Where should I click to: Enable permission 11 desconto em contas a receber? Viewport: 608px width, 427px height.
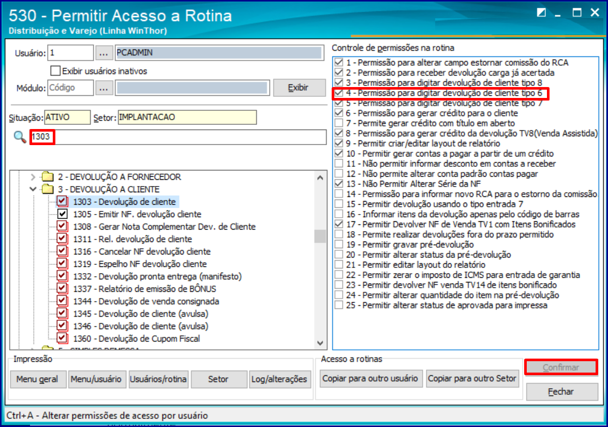[x=339, y=163]
